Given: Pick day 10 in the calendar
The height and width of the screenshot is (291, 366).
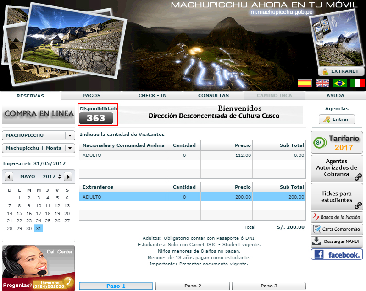Looking at the screenshot, I should (39, 205).
